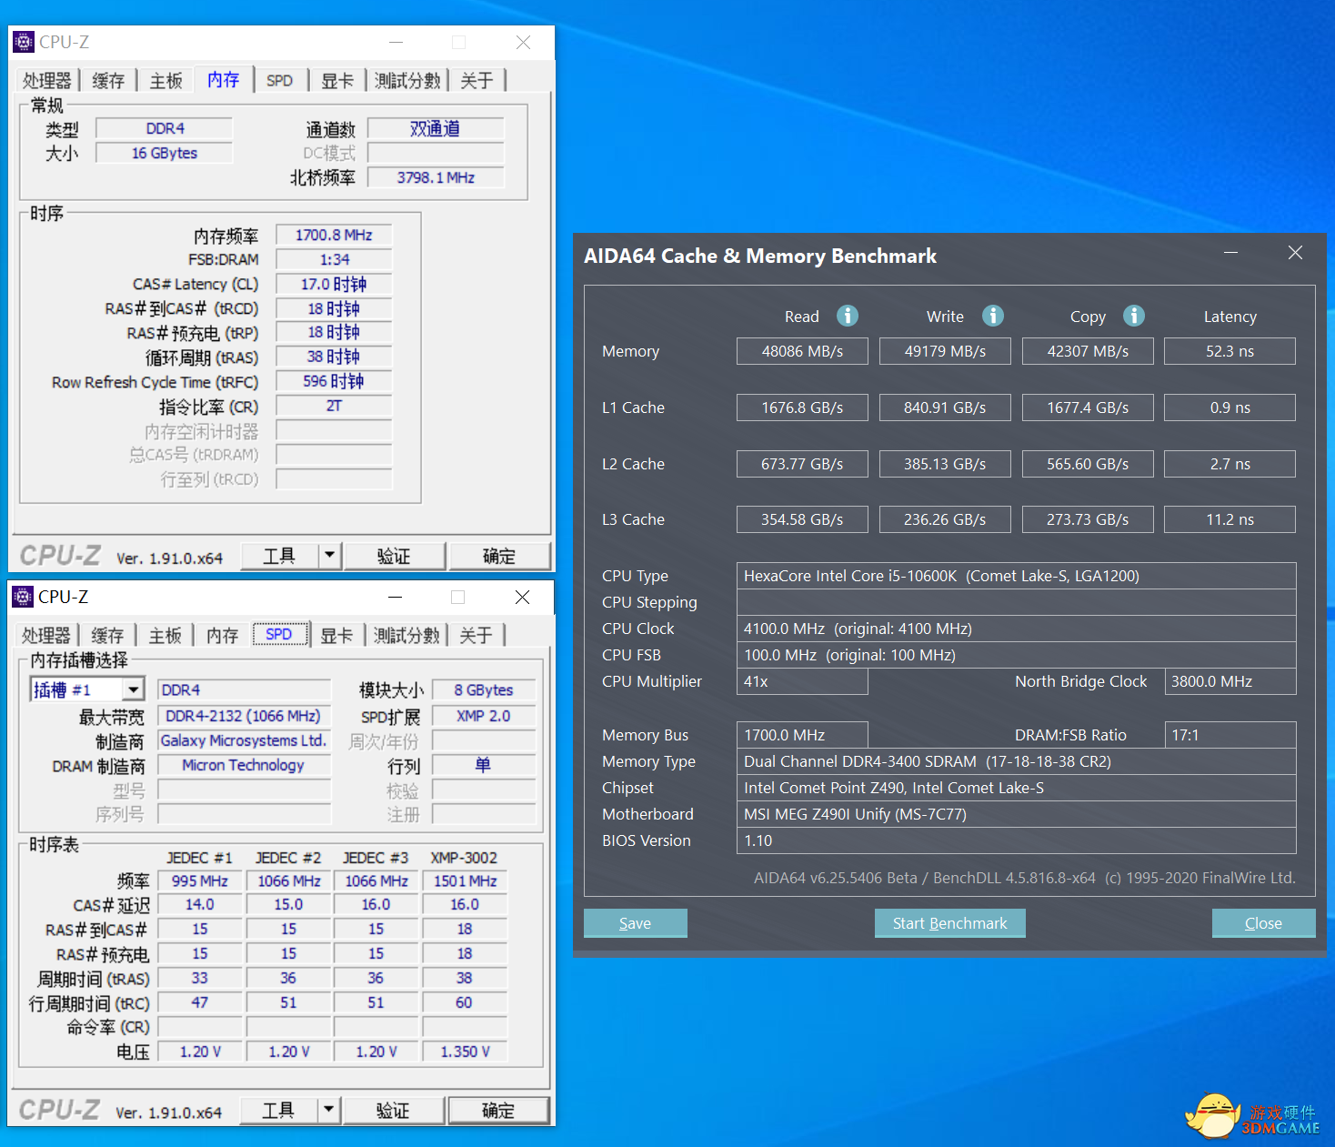Viewport: 1335px width, 1147px height.
Task: Click XMP-3002 frequency value 1501 MHz
Action: coord(465,880)
